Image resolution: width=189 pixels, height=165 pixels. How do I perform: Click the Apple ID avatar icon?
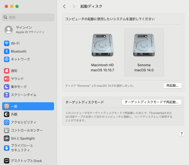click(9, 30)
